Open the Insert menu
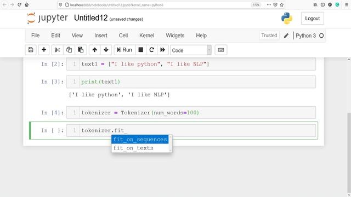351x197 pixels. pyautogui.click(x=101, y=36)
